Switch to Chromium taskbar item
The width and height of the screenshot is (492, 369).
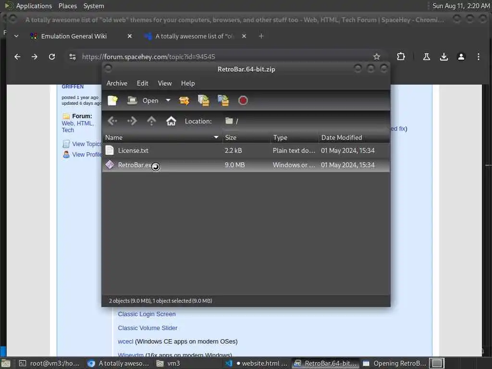point(118,363)
